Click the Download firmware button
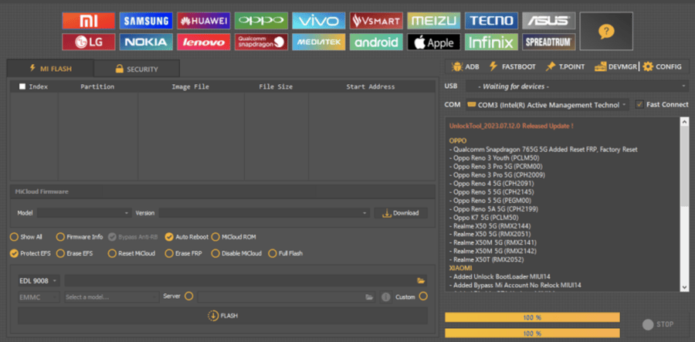 click(x=401, y=213)
